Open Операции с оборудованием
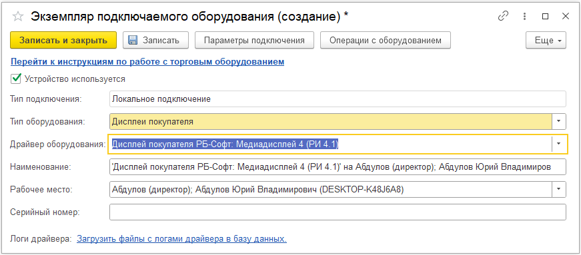This screenshot has width=581, height=255. click(x=386, y=41)
